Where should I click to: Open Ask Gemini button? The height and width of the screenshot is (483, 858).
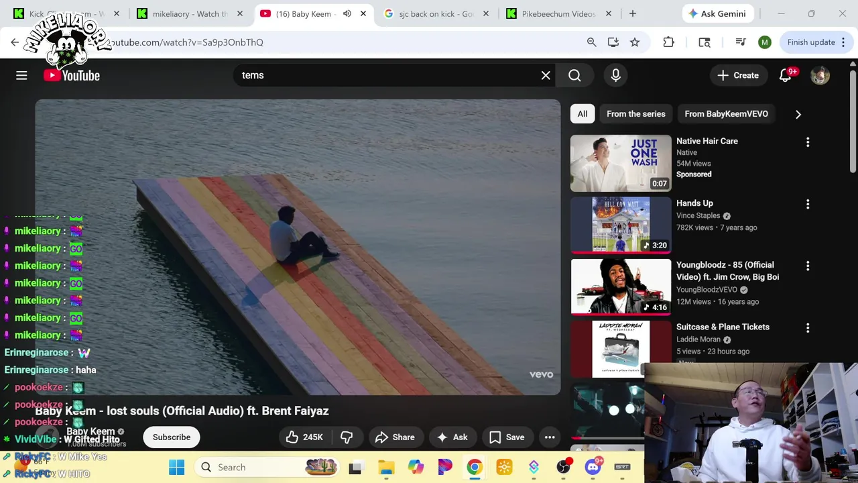point(718,13)
